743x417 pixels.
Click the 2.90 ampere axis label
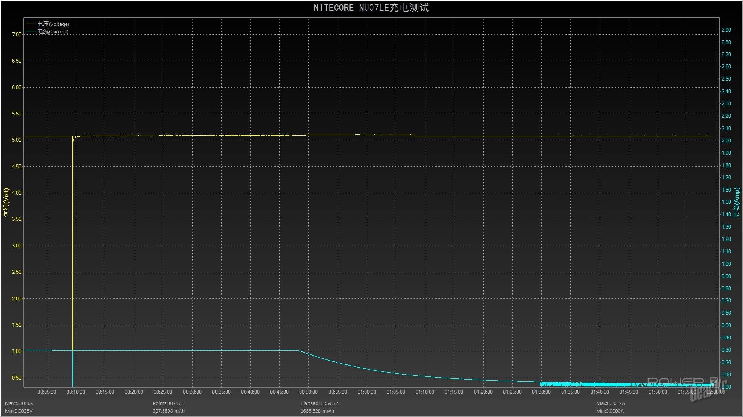(726, 30)
